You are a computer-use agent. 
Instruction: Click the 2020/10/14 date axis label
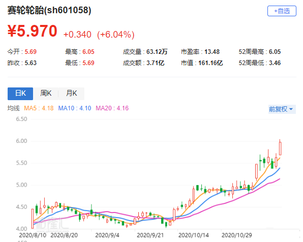click(193, 235)
